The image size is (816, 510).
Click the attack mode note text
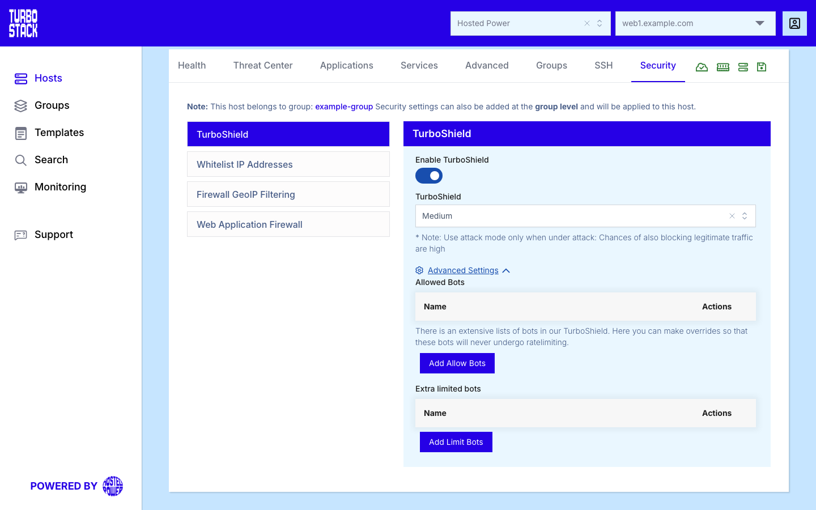(x=584, y=243)
